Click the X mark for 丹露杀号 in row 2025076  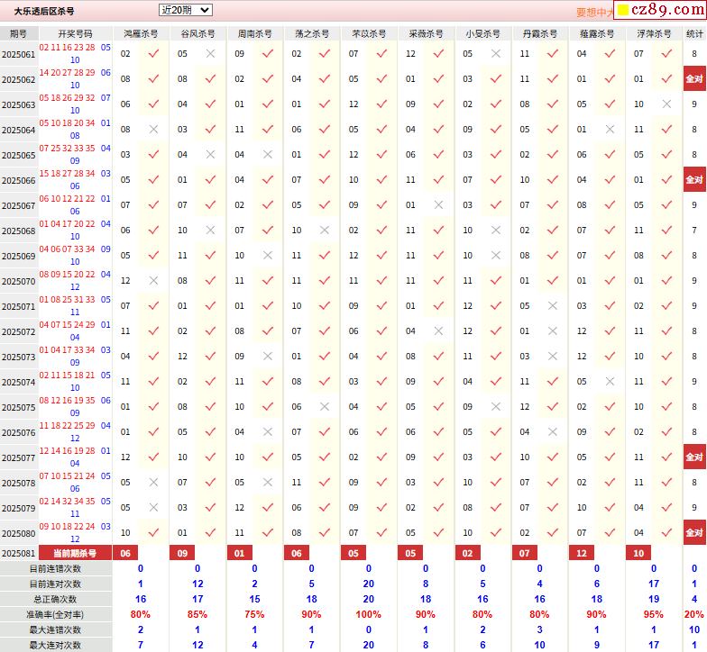point(553,432)
